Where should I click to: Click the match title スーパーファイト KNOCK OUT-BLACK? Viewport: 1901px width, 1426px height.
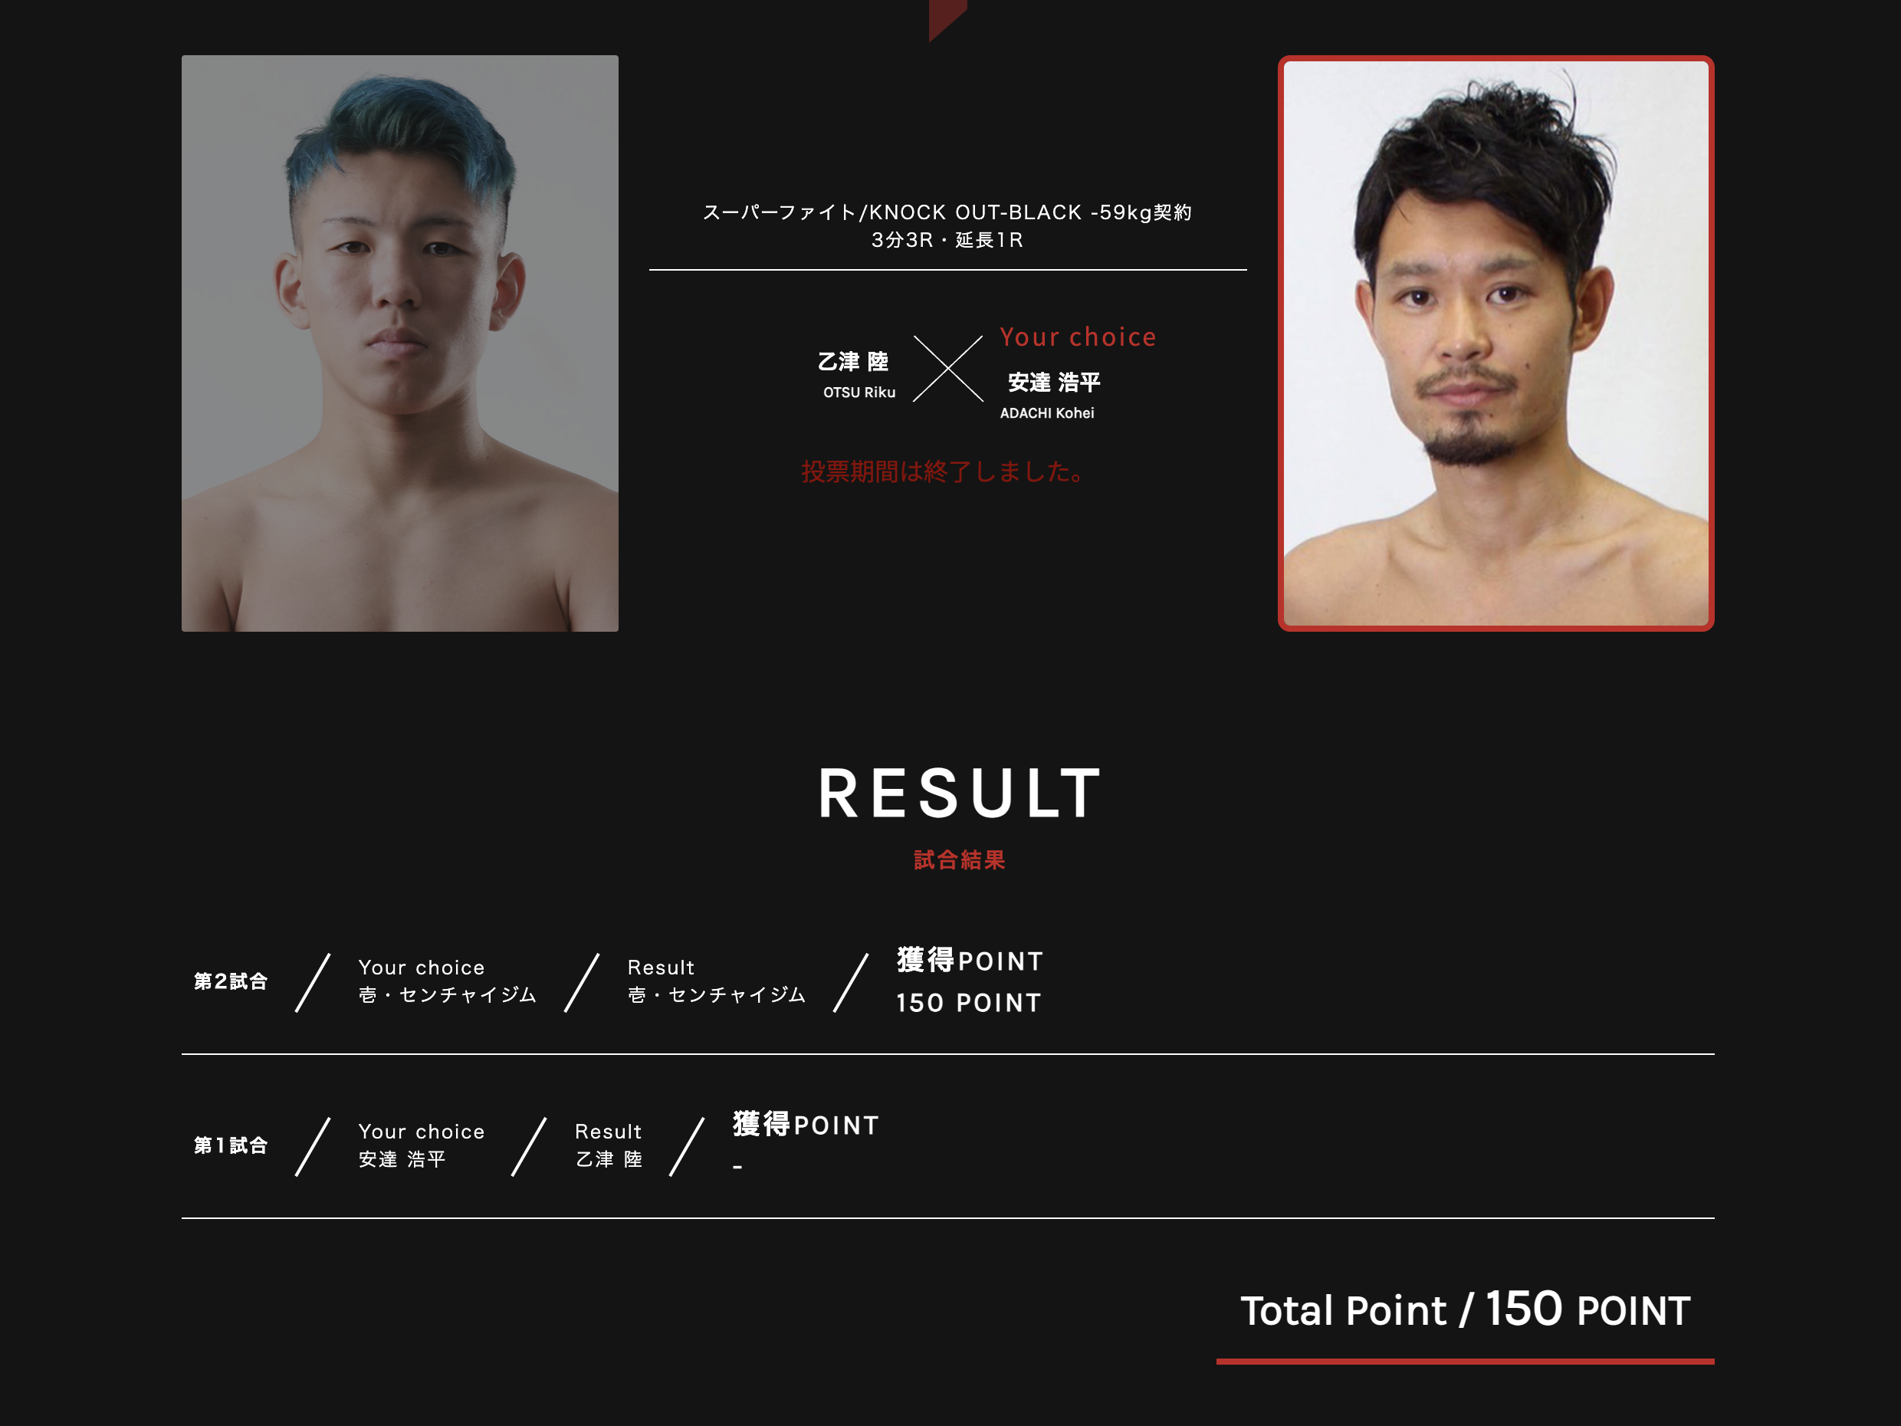click(x=947, y=212)
